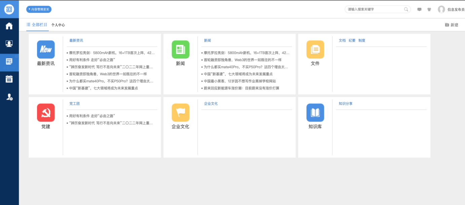Open the 知识库 book icon
The image size is (465, 205).
(315, 113)
